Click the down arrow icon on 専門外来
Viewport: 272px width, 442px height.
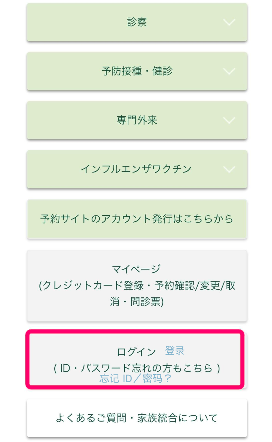[229, 121]
